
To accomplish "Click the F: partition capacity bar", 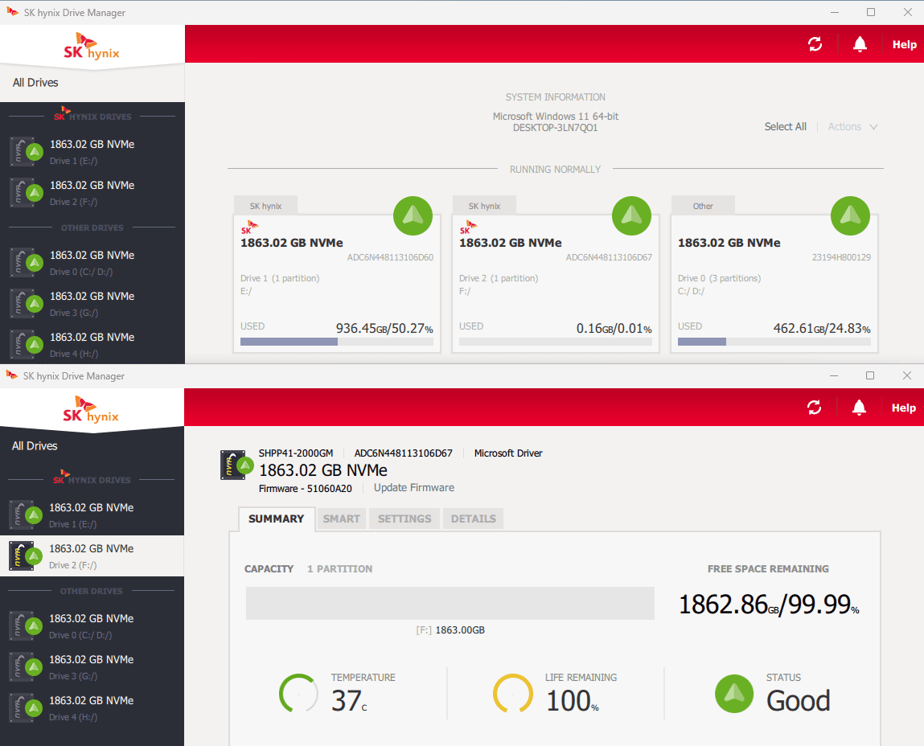I will [x=450, y=604].
